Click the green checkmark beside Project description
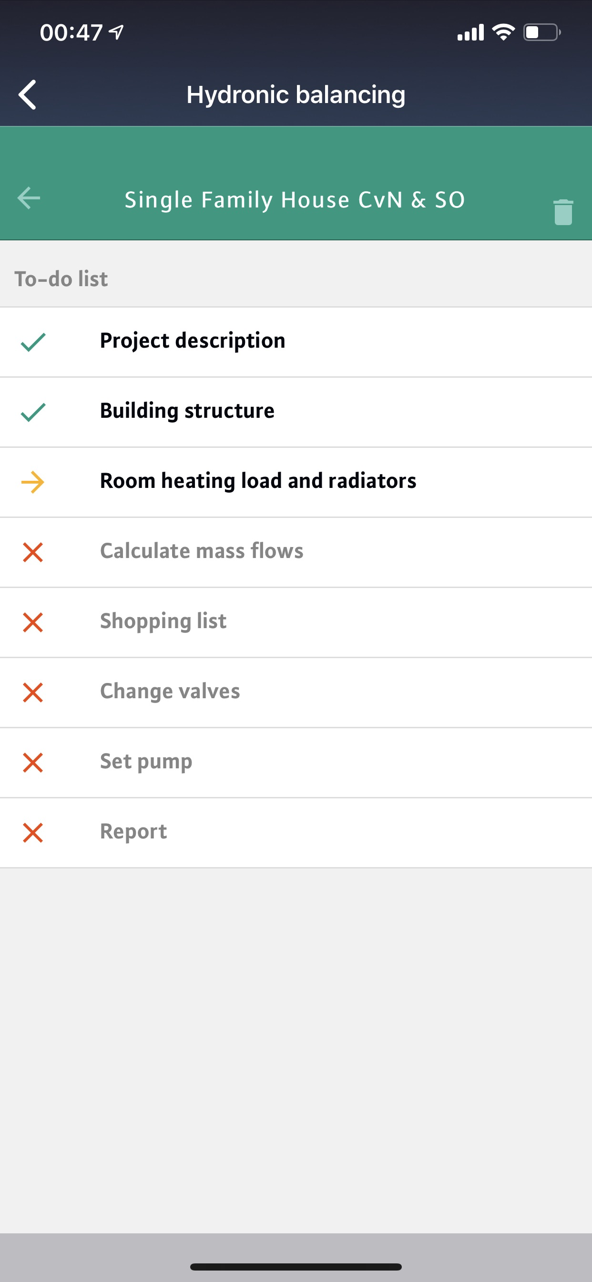 pyautogui.click(x=33, y=342)
